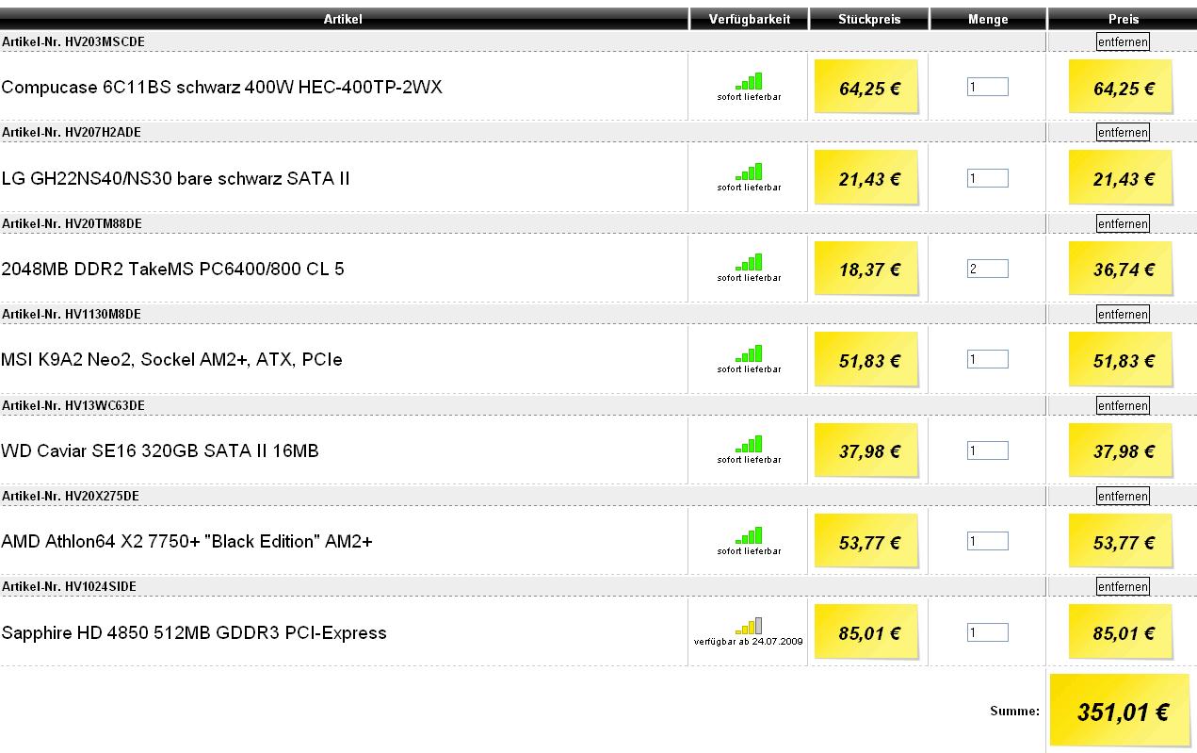
Task: Focus quantity field for LG GH22NS40
Action: tap(987, 178)
